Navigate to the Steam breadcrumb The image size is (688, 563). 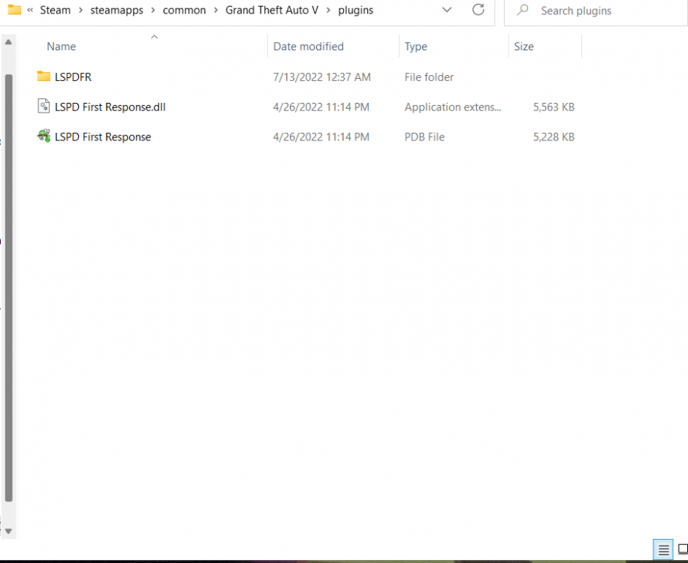pyautogui.click(x=55, y=10)
